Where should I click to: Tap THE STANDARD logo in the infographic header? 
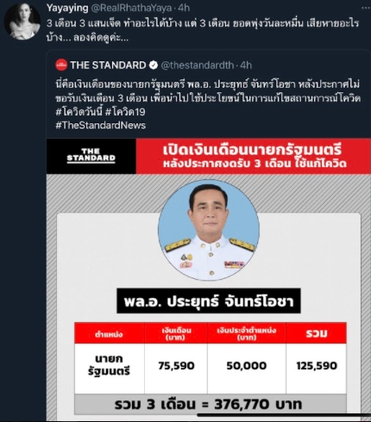pyautogui.click(x=91, y=156)
